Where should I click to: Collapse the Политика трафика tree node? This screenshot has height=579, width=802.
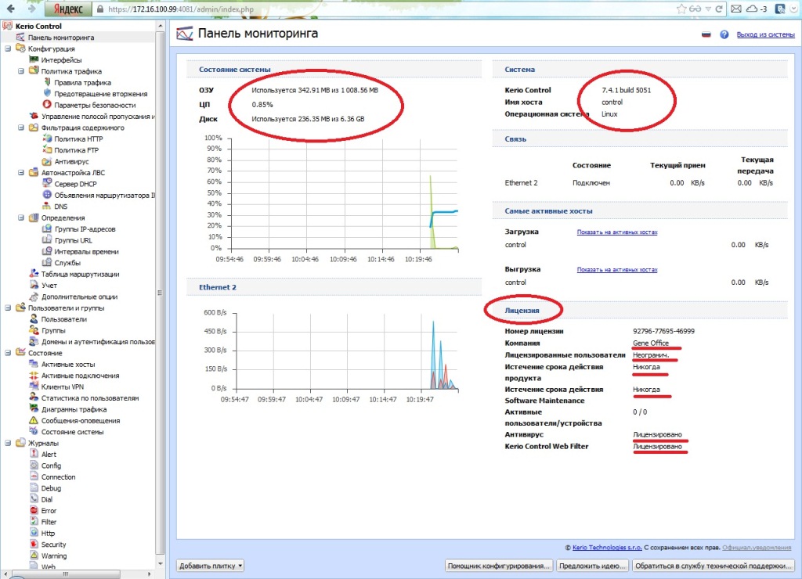pos(21,71)
